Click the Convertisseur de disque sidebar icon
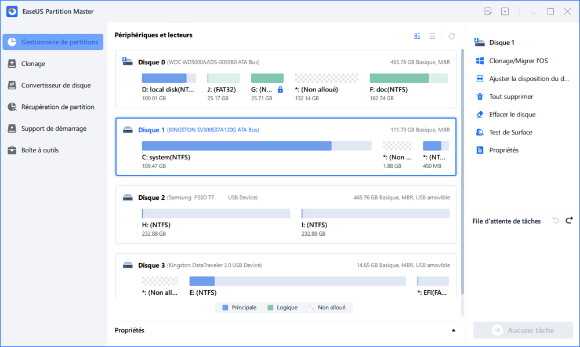Viewport: 580px width, 347px height. [12, 85]
